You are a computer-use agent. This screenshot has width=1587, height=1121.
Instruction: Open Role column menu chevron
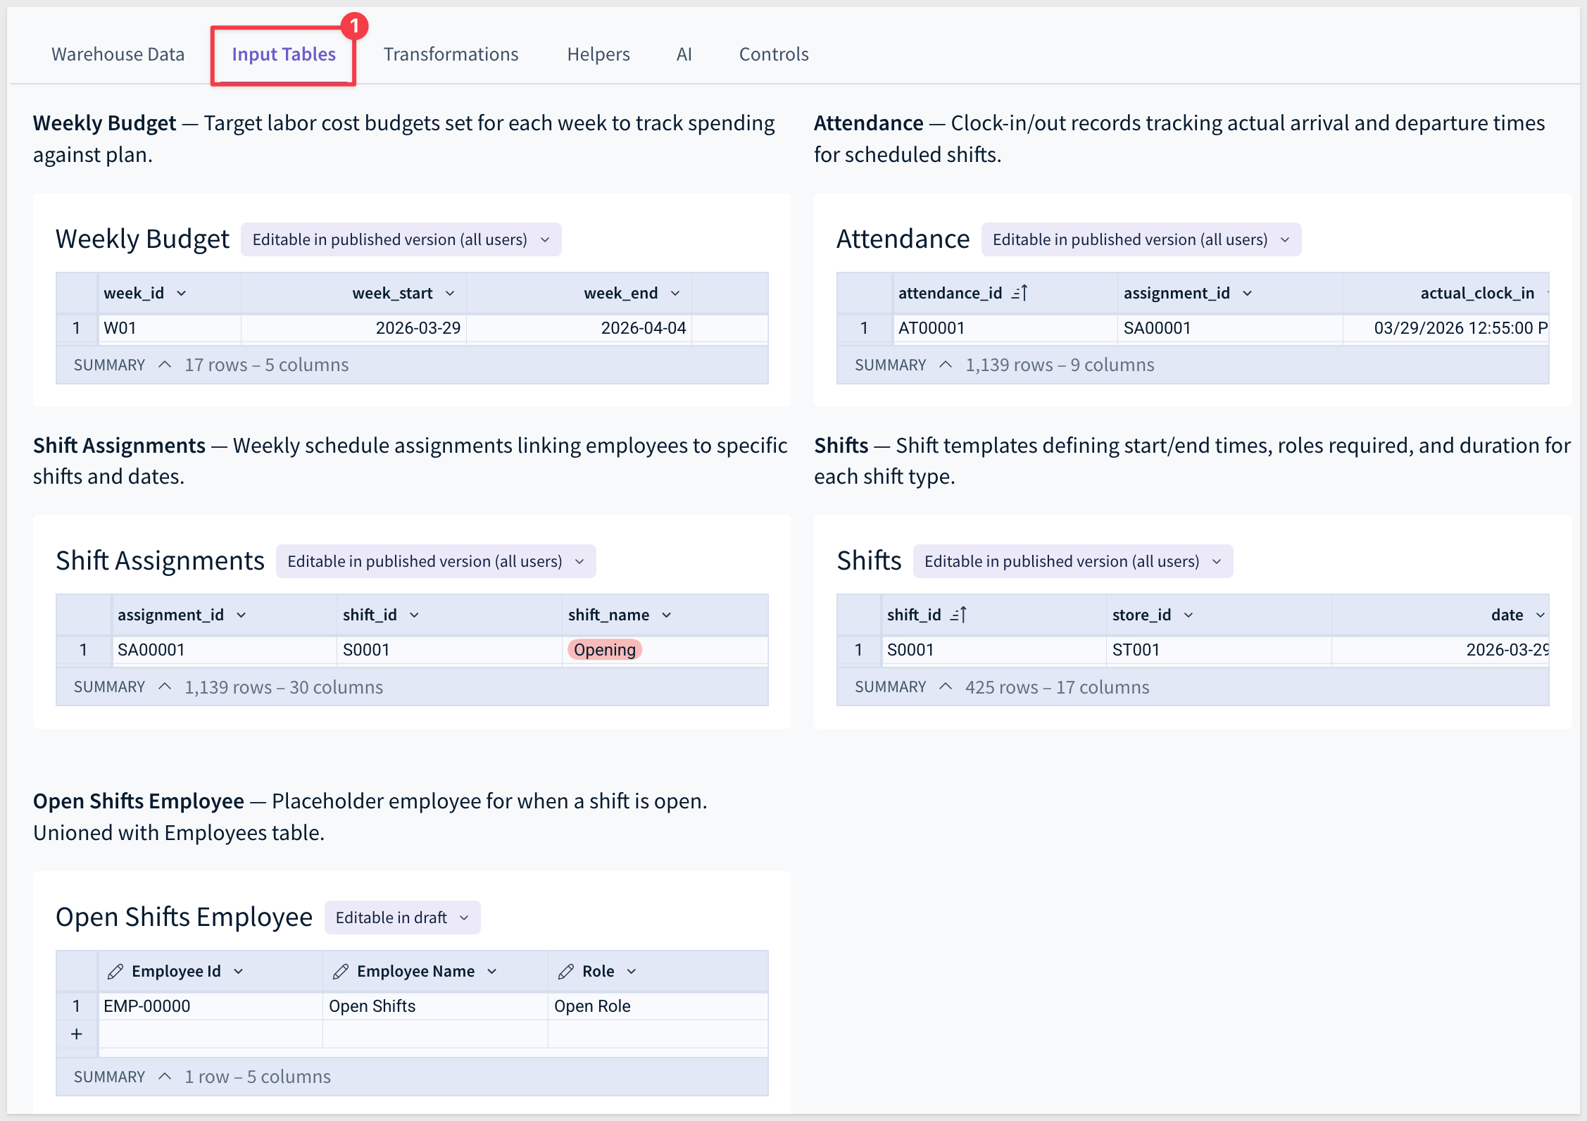tap(632, 971)
